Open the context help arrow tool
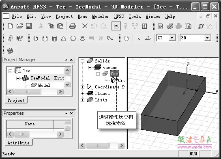The height and width of the screenshot is (159, 221). (x=19, y=38)
